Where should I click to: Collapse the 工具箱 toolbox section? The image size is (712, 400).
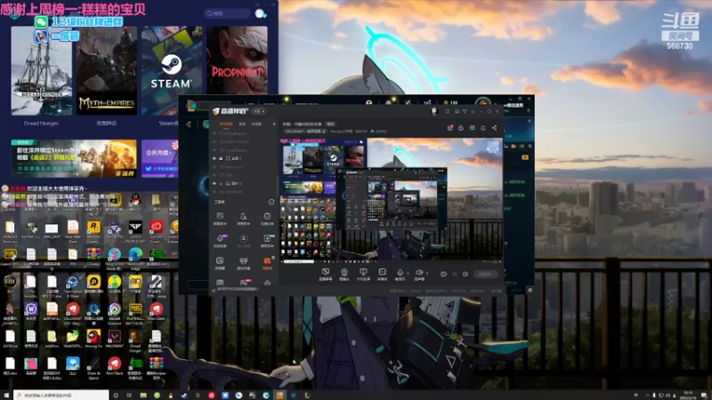(x=271, y=202)
